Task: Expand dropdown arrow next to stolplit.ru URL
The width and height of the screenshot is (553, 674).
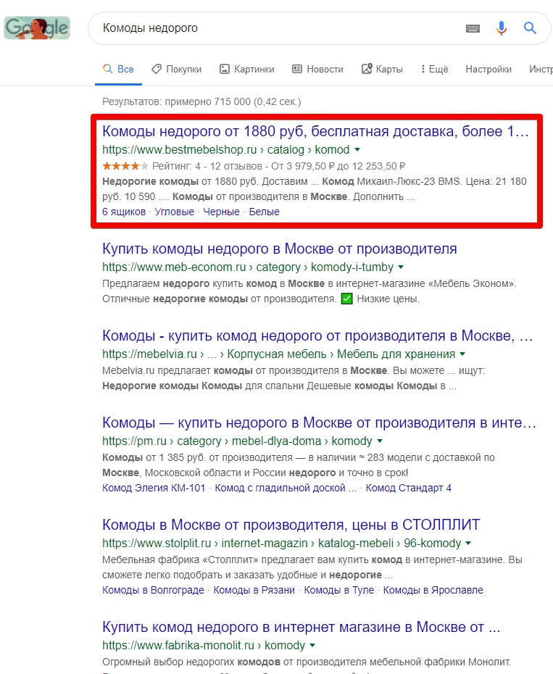Action: coord(468,544)
